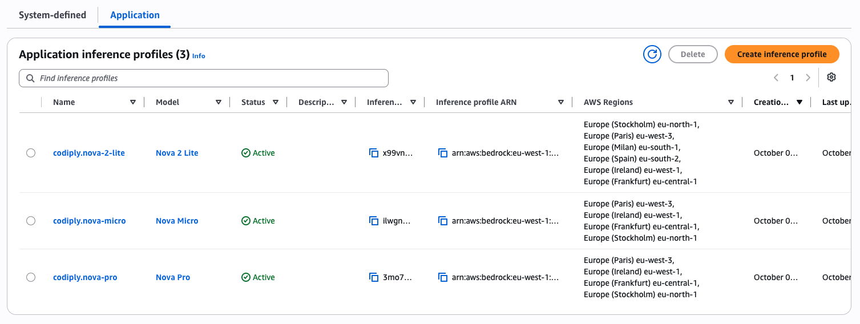Click page number 1
Image resolution: width=860 pixels, height=324 pixels.
[x=792, y=78]
